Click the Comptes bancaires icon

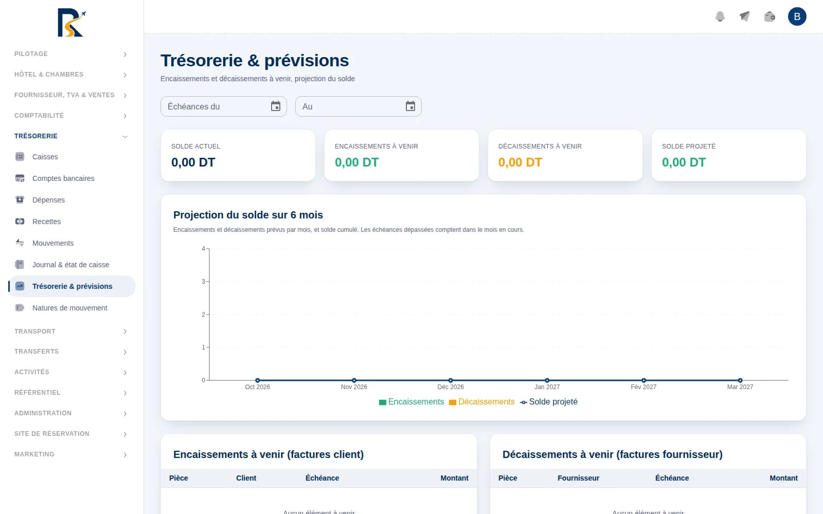(20, 178)
